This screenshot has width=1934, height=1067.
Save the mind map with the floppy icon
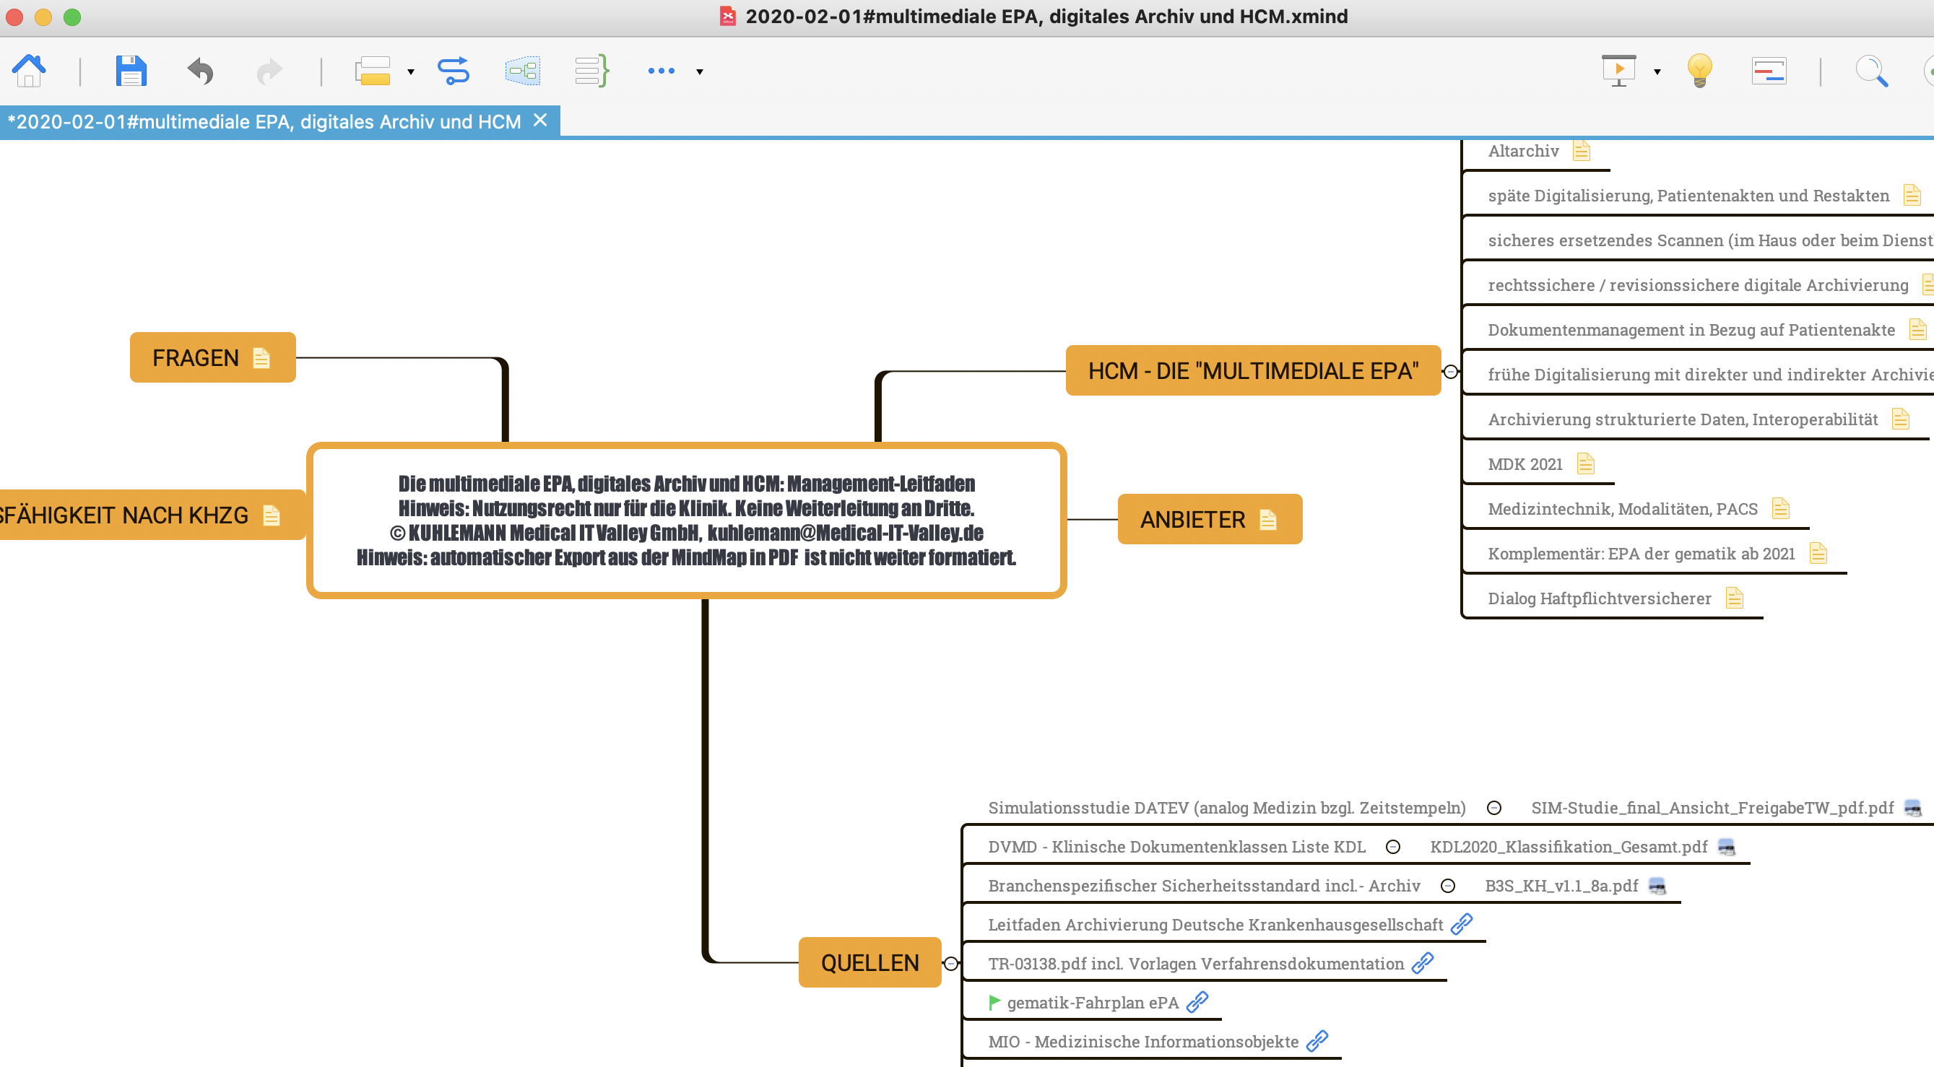pos(131,71)
